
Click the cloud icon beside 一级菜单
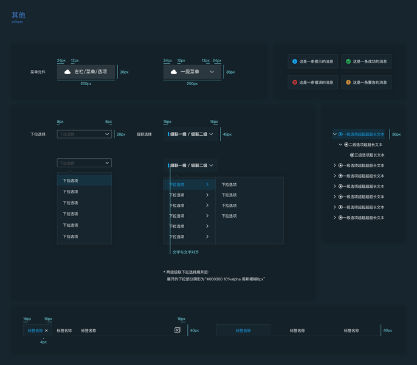174,72
